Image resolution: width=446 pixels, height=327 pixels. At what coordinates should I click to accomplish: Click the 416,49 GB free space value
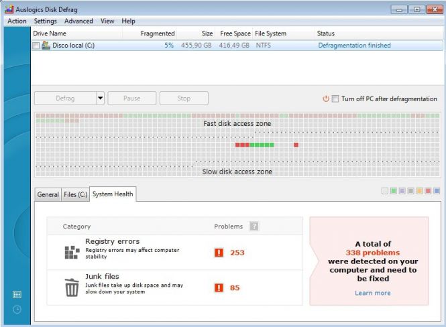[x=234, y=46]
